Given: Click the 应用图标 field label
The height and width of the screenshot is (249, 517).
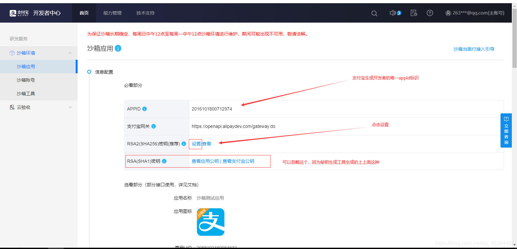Looking at the screenshot, I should [x=183, y=211].
